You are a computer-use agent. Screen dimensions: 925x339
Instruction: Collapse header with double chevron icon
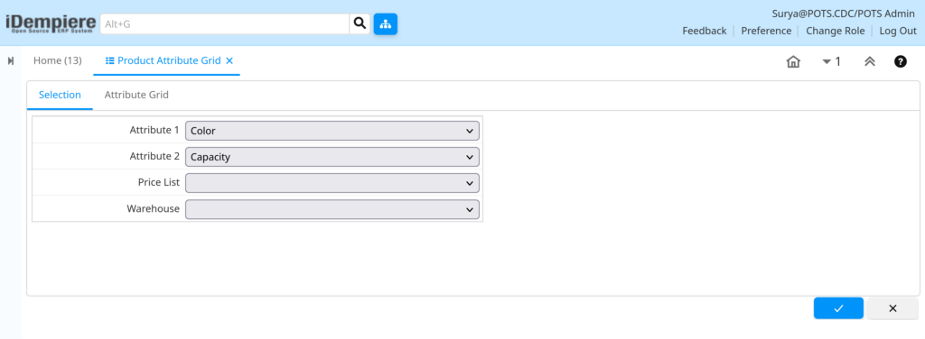point(870,62)
